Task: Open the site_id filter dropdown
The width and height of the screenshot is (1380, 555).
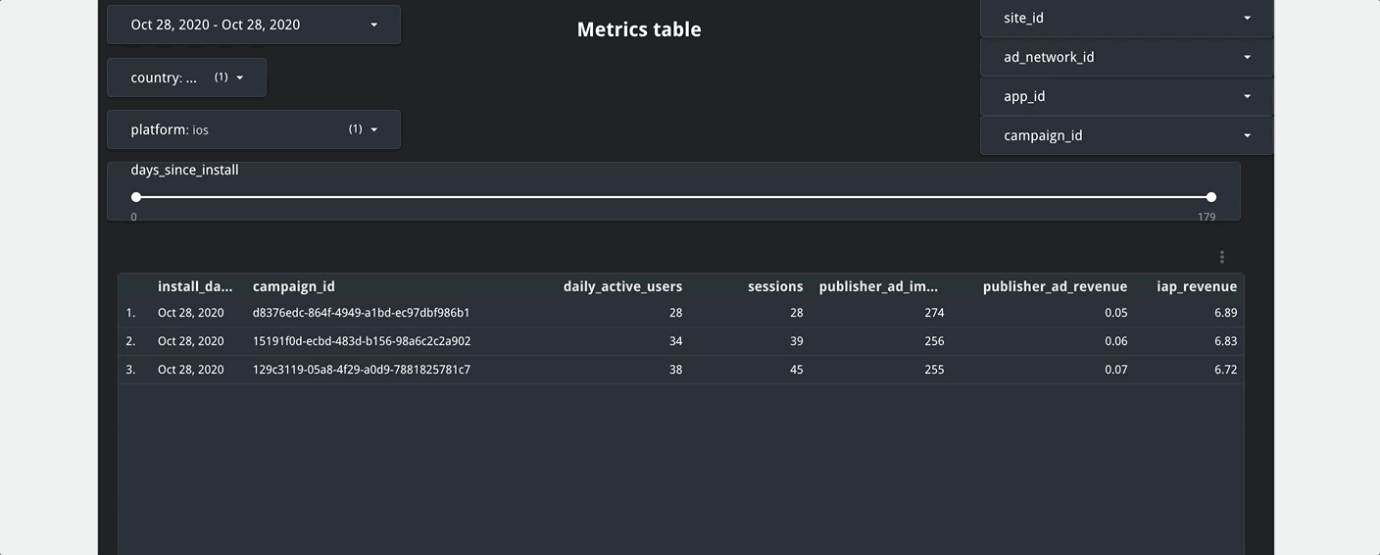Action: tap(1126, 18)
